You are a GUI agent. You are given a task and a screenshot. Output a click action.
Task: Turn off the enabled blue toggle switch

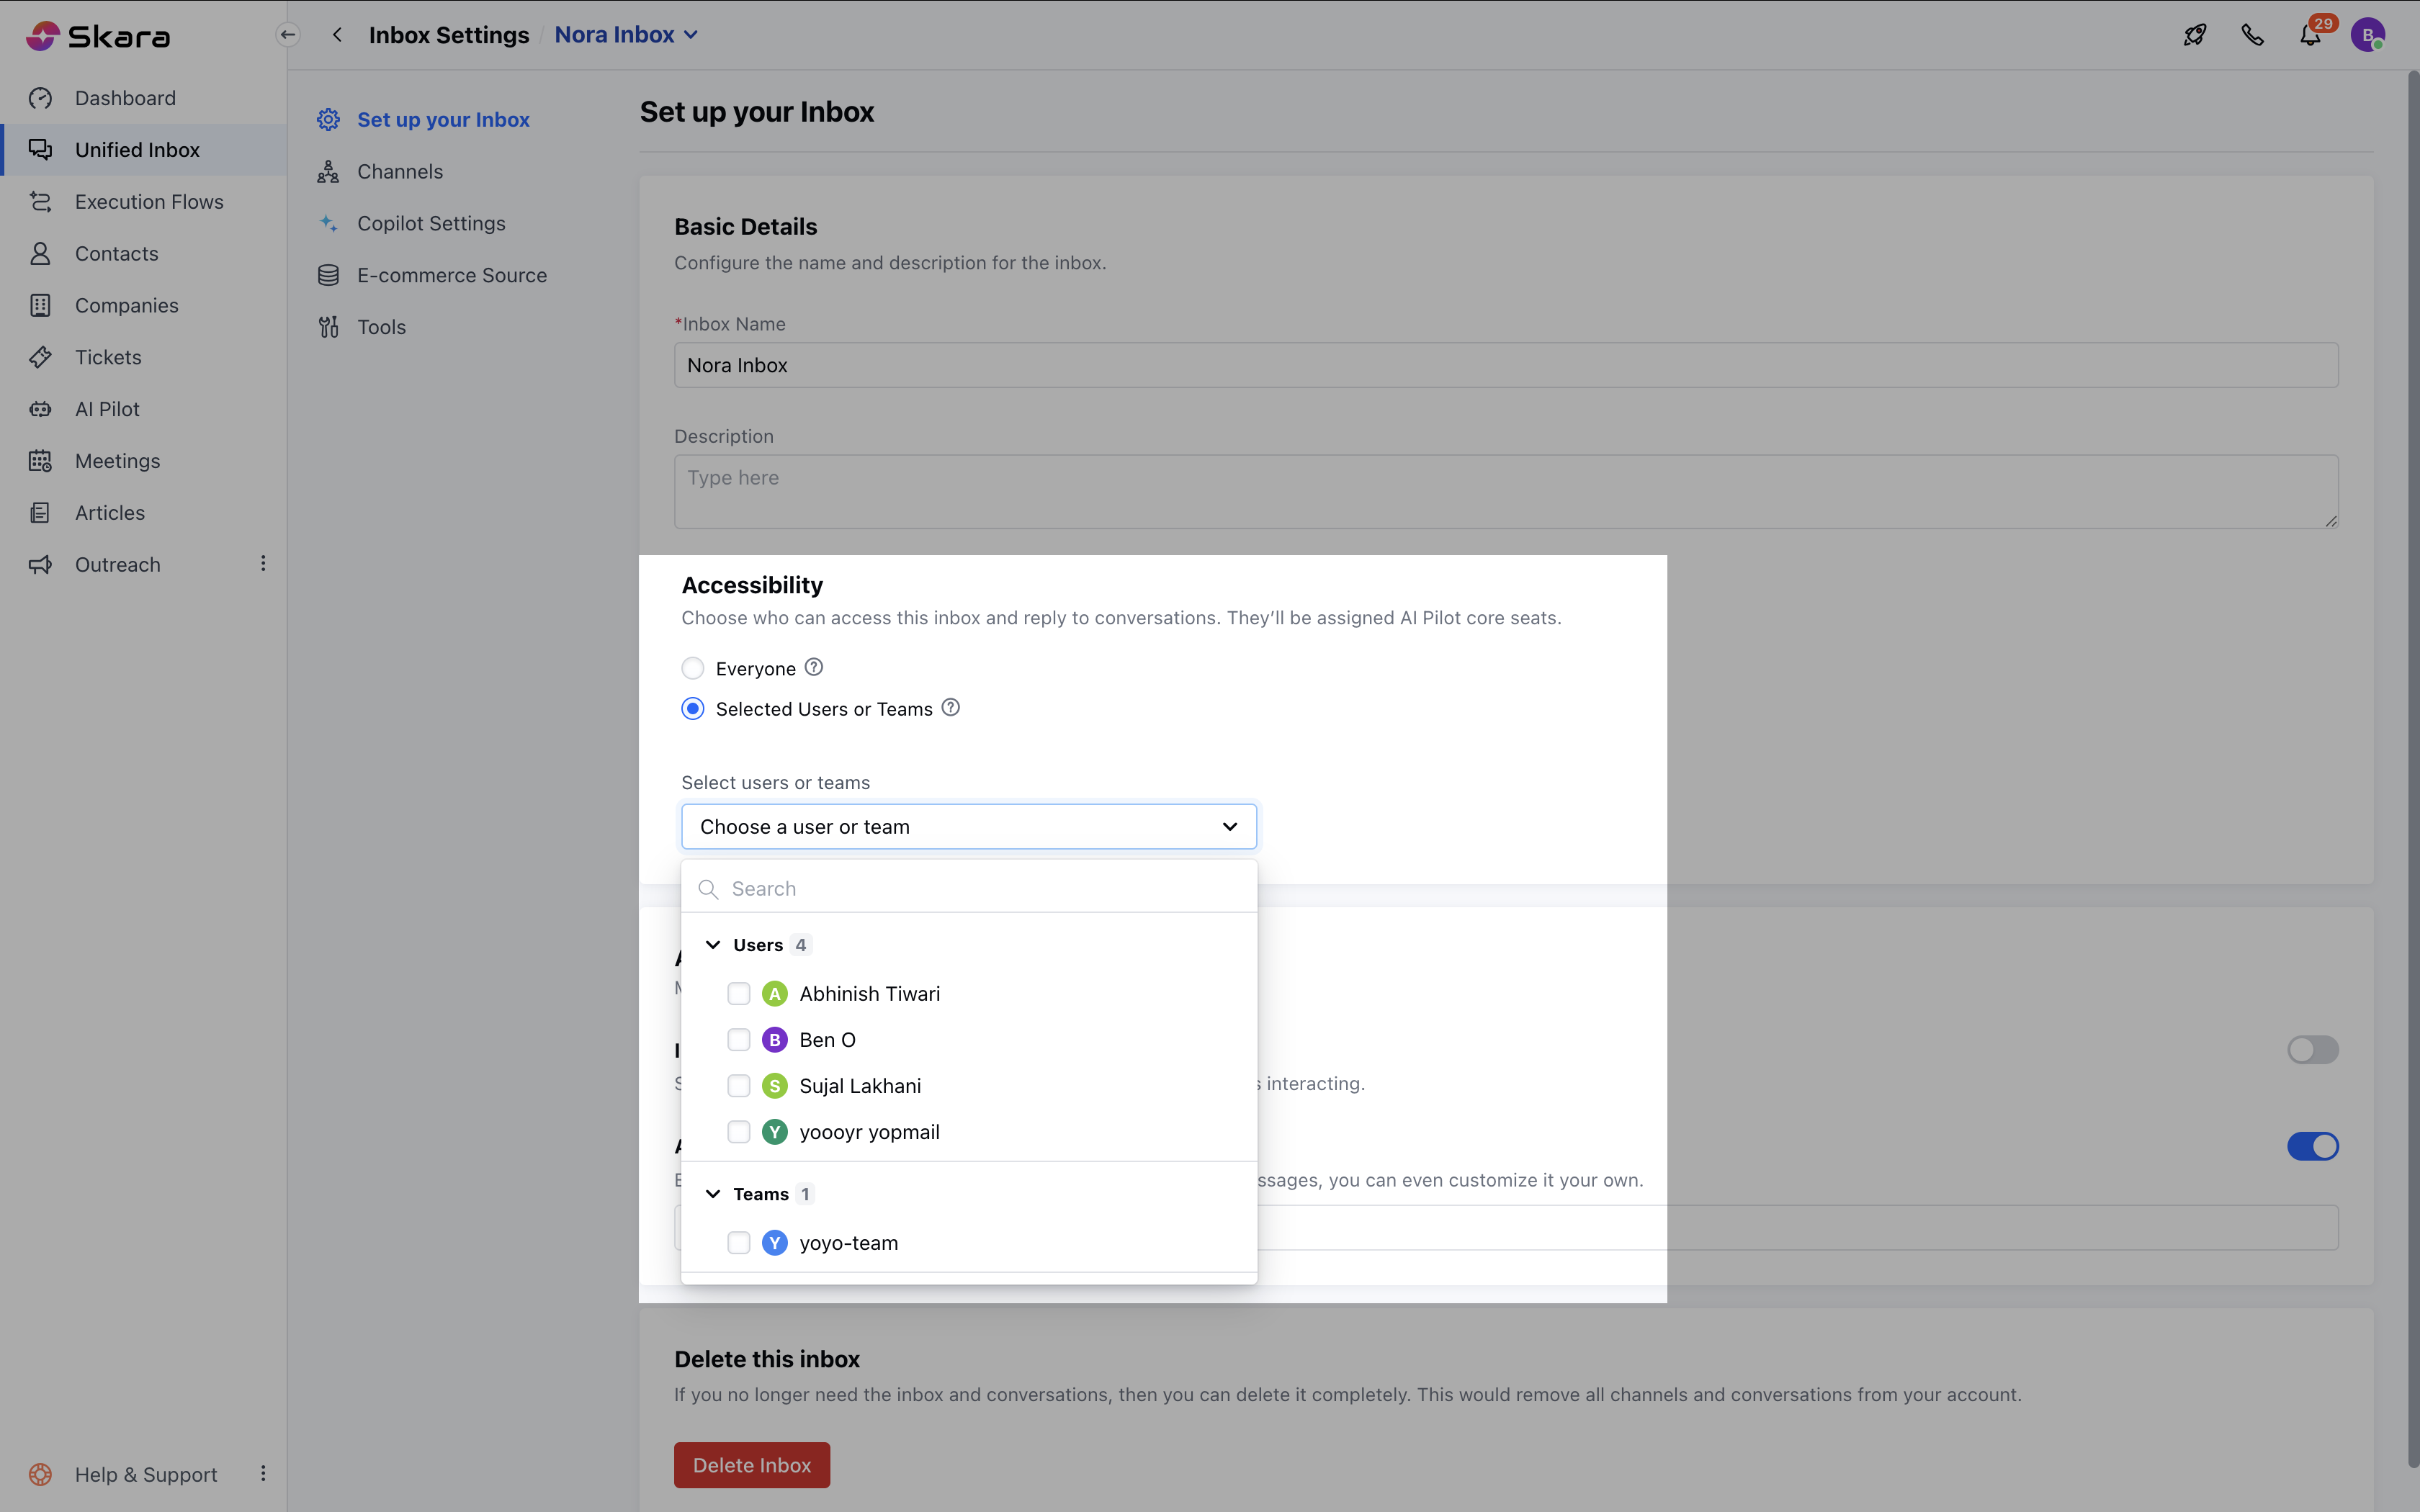coord(2312,1146)
